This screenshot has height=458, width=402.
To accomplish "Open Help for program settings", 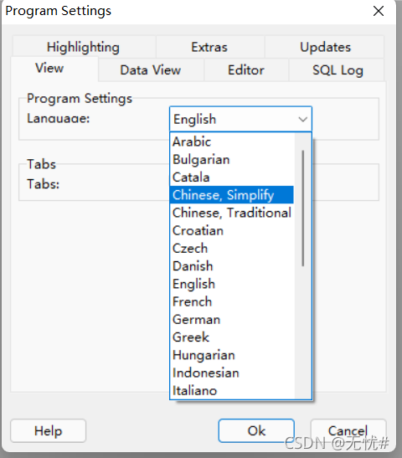I will pos(49,430).
